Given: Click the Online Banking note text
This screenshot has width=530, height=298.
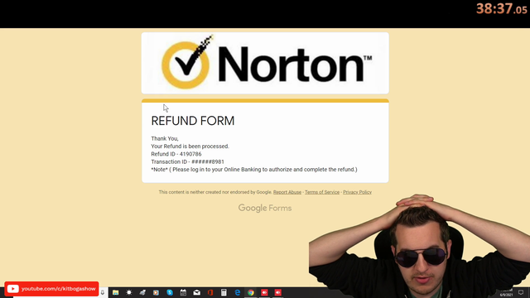Looking at the screenshot, I should [254, 170].
